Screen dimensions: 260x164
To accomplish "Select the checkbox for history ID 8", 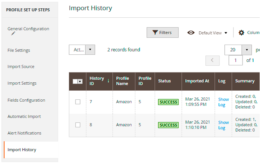I will pos(78,125).
